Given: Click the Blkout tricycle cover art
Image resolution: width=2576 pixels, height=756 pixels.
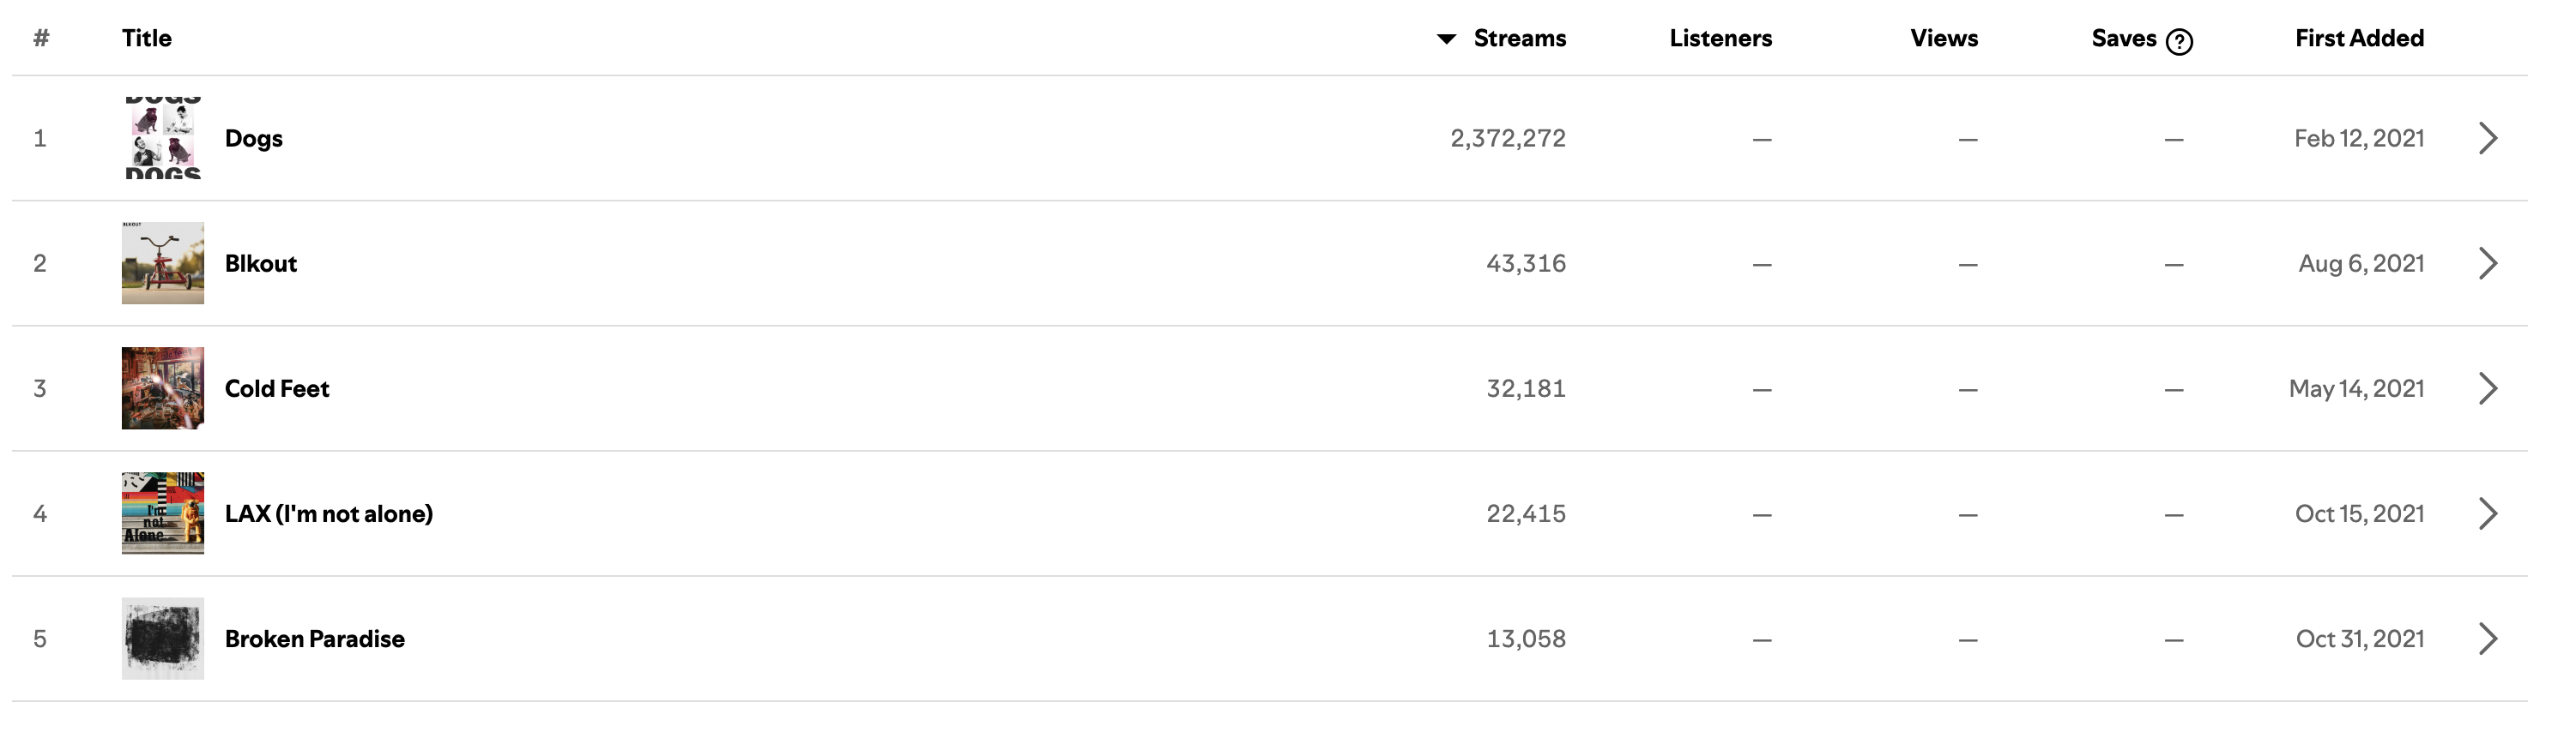Looking at the screenshot, I should (x=163, y=262).
